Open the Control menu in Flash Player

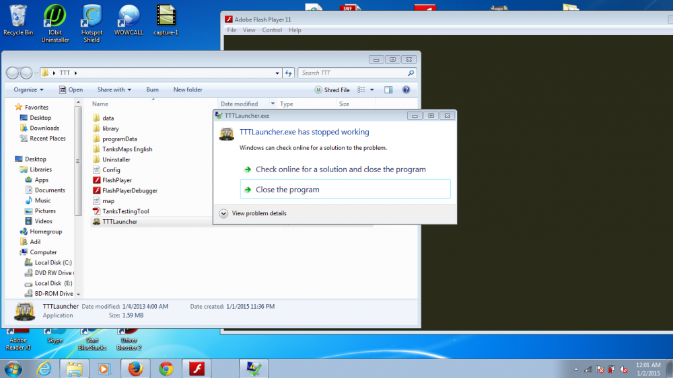(272, 30)
